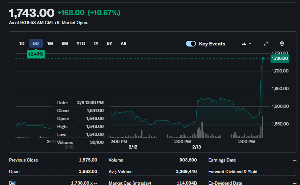Click the 1,550.00 y-axis label
300x185 pixels.
pos(280,124)
